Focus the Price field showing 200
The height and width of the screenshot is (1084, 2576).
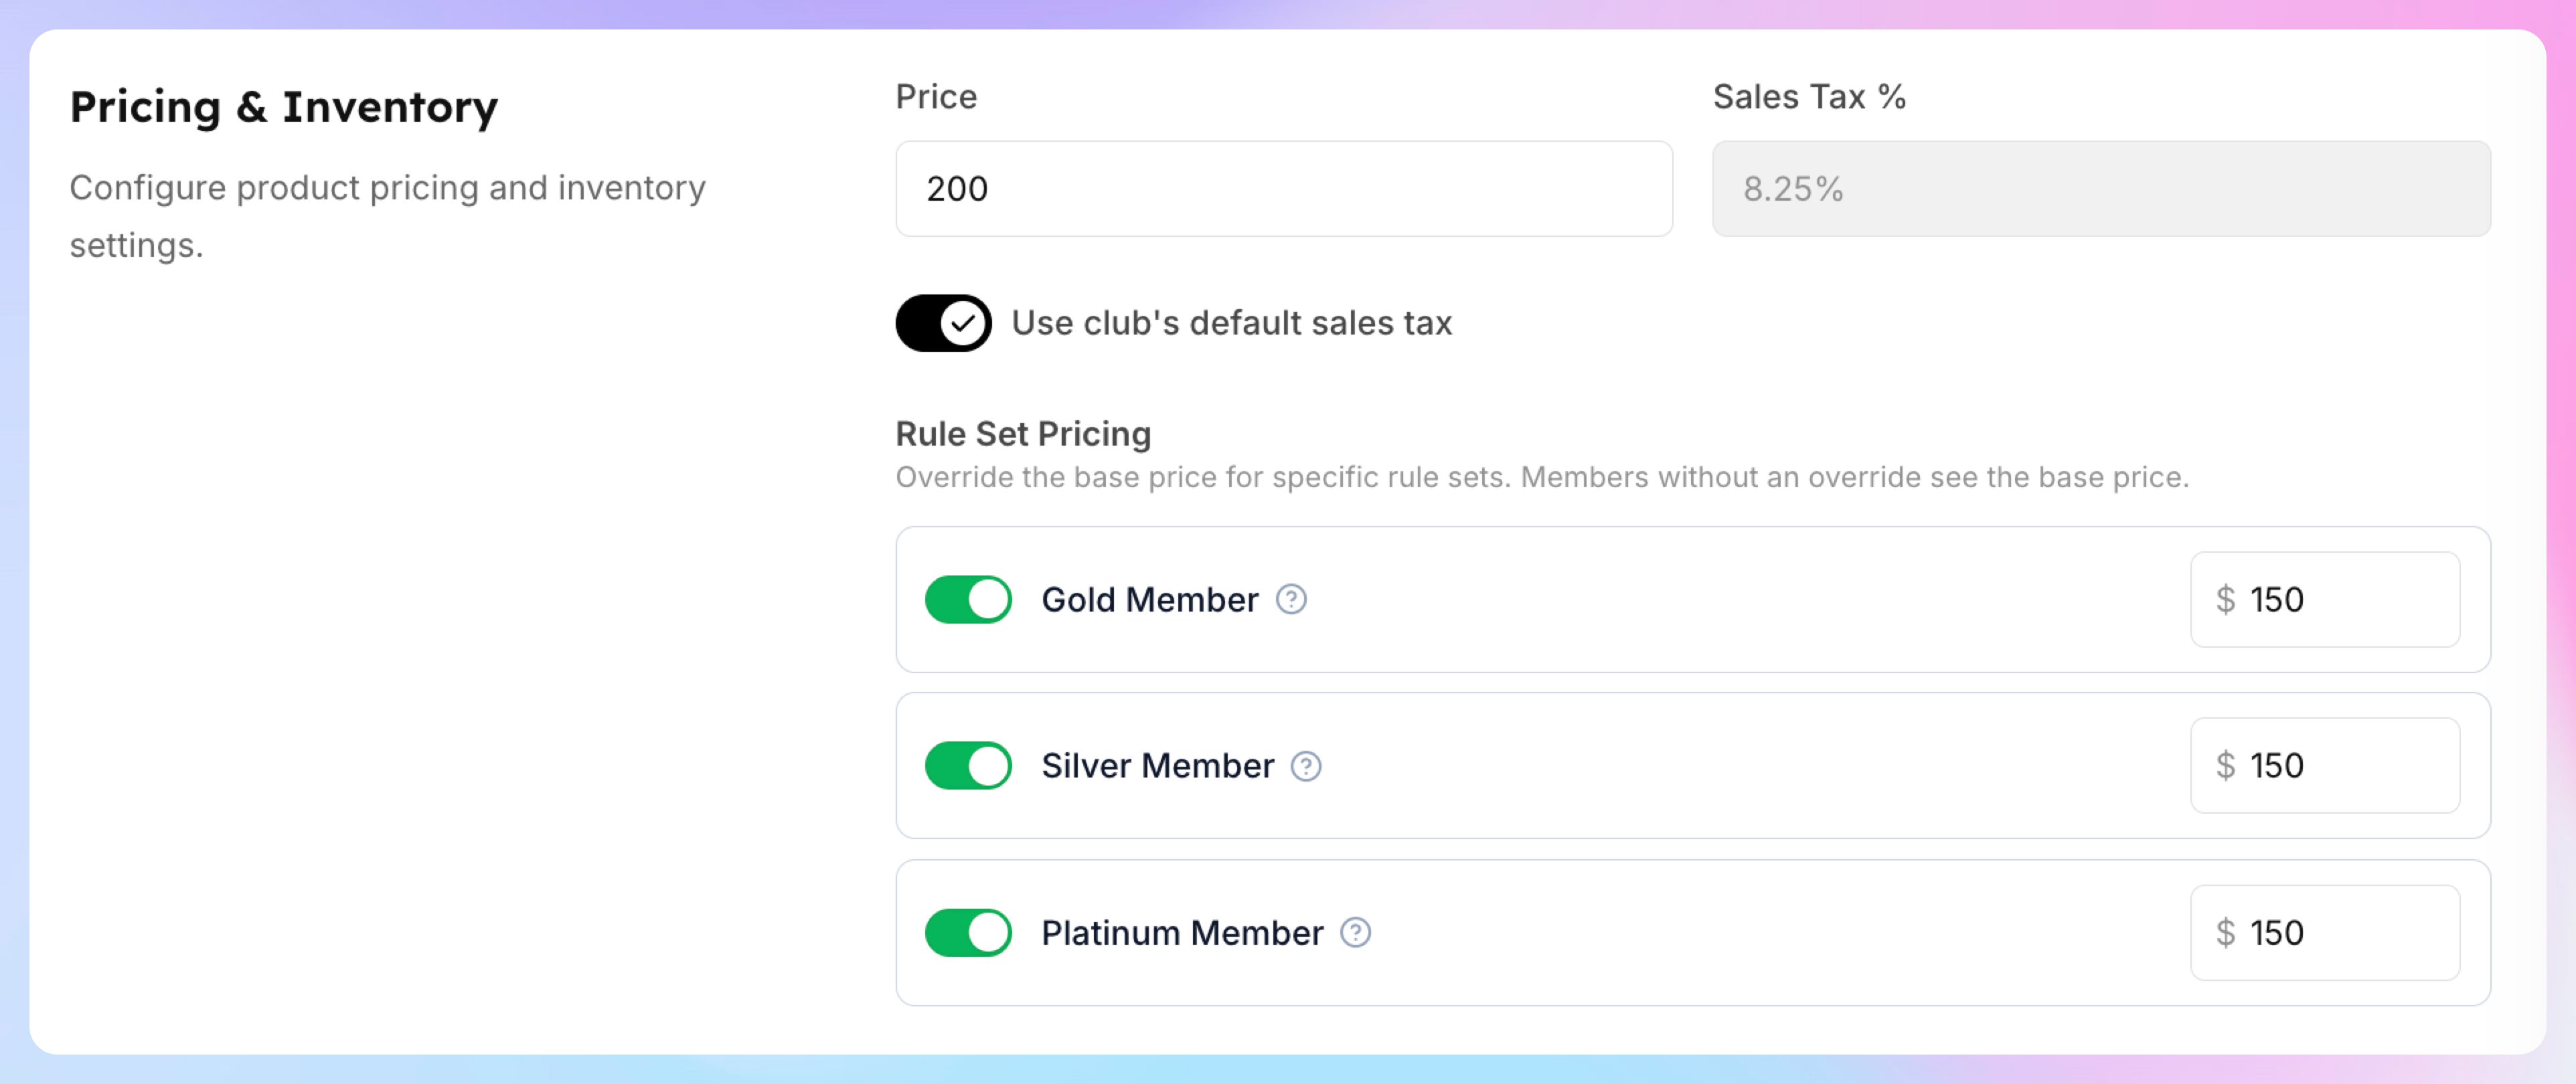tap(1284, 189)
